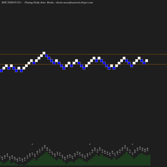Select the first blue Renko brick at far left
The width and height of the screenshot is (167, 167).
pyautogui.click(x=1, y=70)
